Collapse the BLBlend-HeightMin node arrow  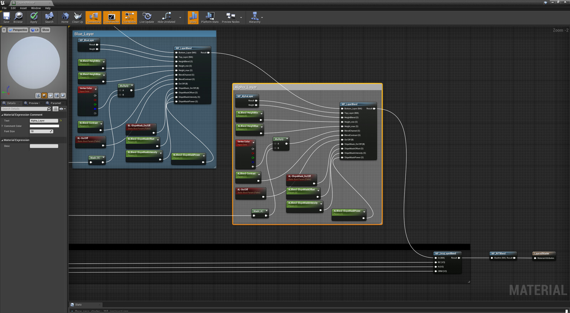104,61
